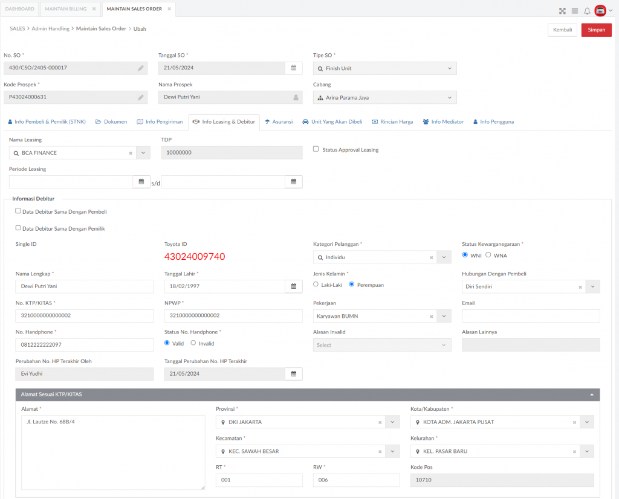The height and width of the screenshot is (499, 619).
Task: Open Periode Leasing start date calendar
Action: click(x=141, y=182)
